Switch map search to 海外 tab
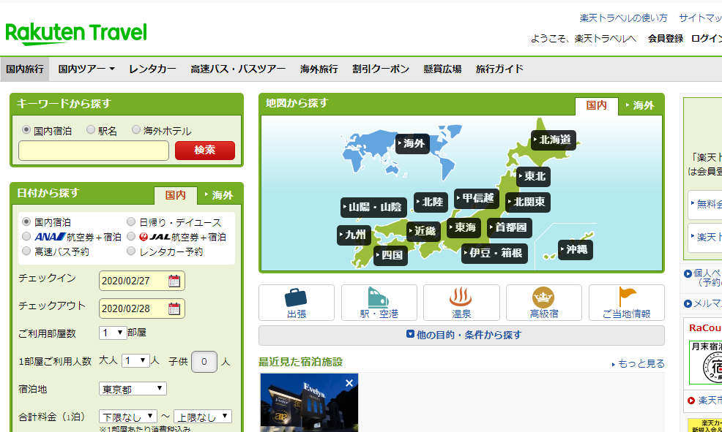Image resolution: width=722 pixels, height=432 pixels. (x=641, y=105)
